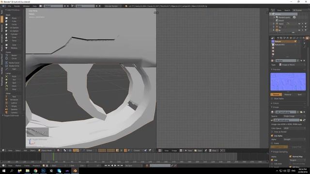Image resolution: width=310 pixels, height=174 pixels.
Task: Open Alpha mode dropdown showing Straight
Action: [x=294, y=140]
